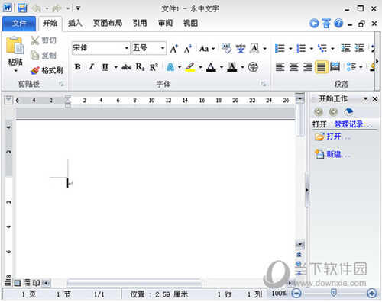Click the Save icon in title bar
Screen dimensions: 382x302
pos(22,8)
